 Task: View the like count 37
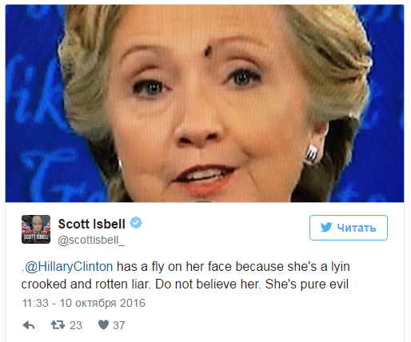tap(119, 325)
